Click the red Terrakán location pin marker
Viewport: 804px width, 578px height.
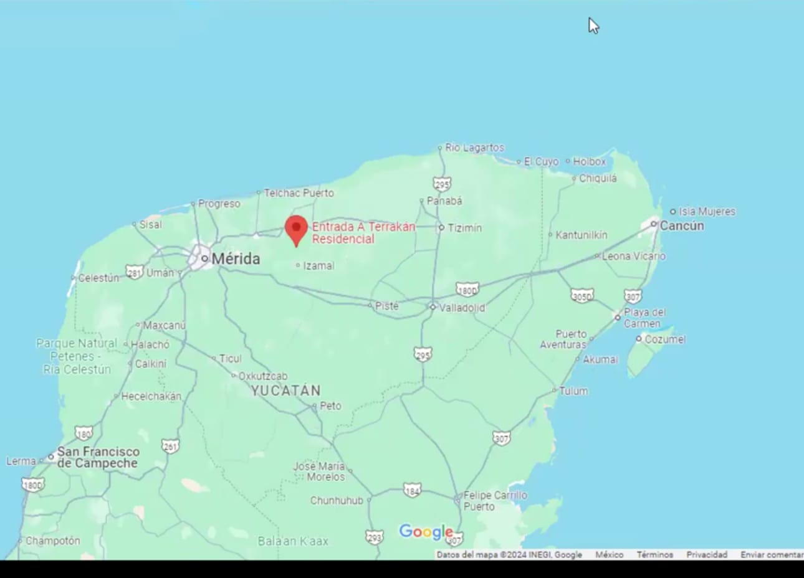pyautogui.click(x=296, y=231)
